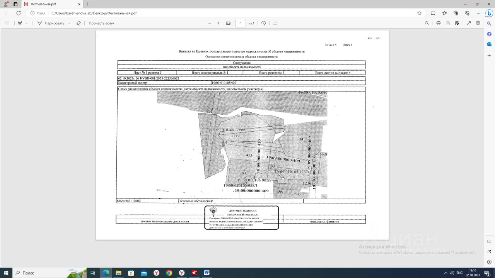Viewport: 495px width, 278px height.
Task: Rotate the PDF page
Action: [x=264, y=23]
